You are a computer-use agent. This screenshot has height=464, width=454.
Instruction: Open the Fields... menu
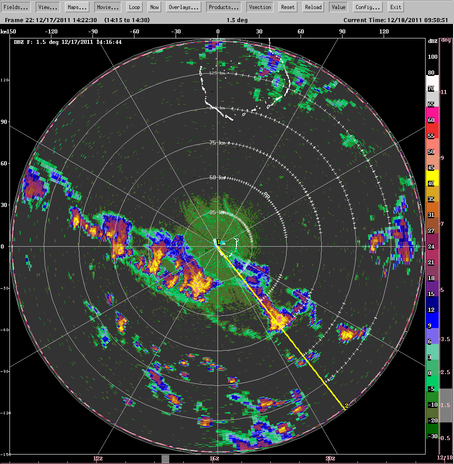tap(16, 7)
